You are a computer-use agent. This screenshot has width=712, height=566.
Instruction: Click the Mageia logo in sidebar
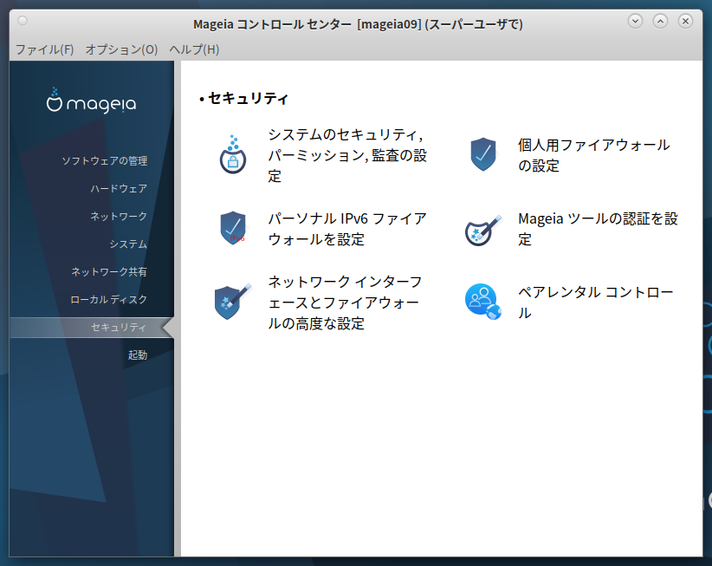click(91, 101)
